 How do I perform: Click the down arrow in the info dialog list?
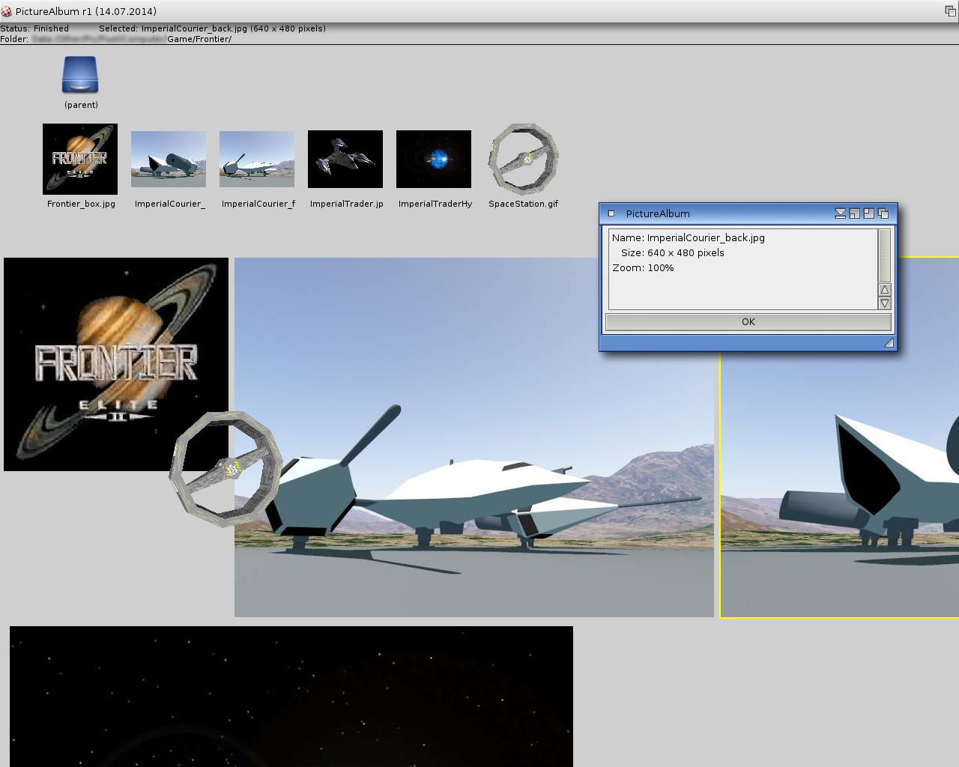coord(885,303)
